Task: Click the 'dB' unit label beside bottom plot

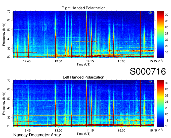Action: click(x=160, y=130)
